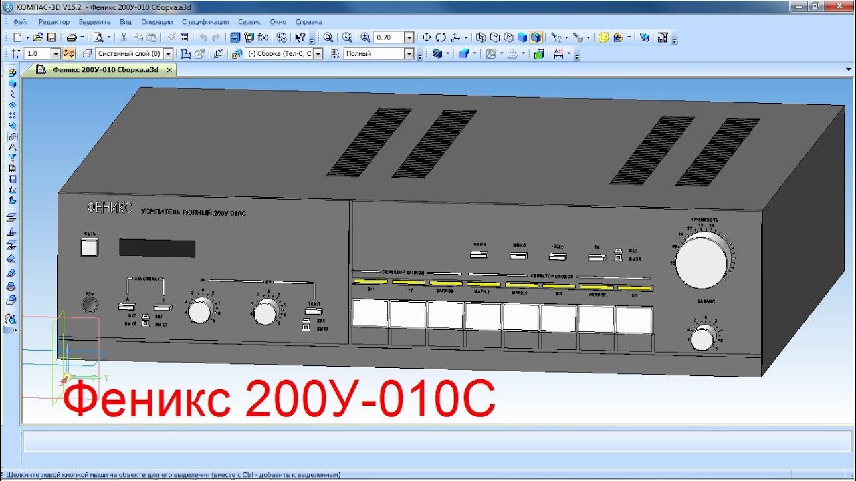Screen dimensions: 856x481
Task: Click the blue cube icon in the left toolbar
Action: [x=12, y=83]
